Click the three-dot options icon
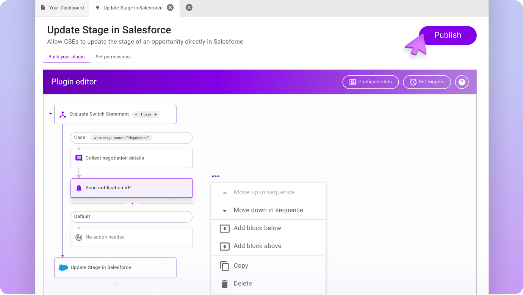 pos(216,176)
